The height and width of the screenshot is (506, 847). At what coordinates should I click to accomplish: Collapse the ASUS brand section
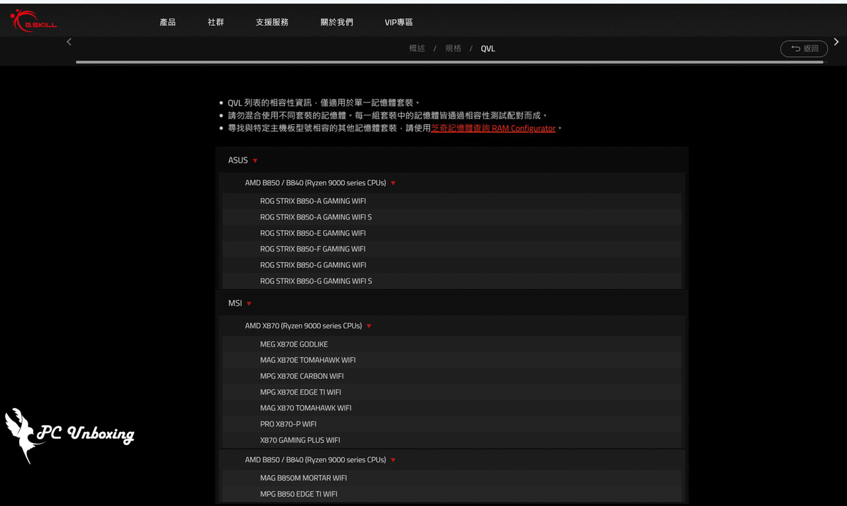coord(243,160)
